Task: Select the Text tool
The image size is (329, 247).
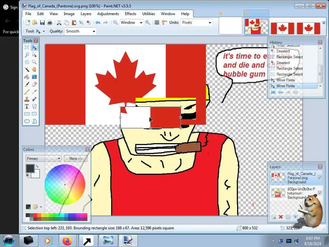Action: 27,106
